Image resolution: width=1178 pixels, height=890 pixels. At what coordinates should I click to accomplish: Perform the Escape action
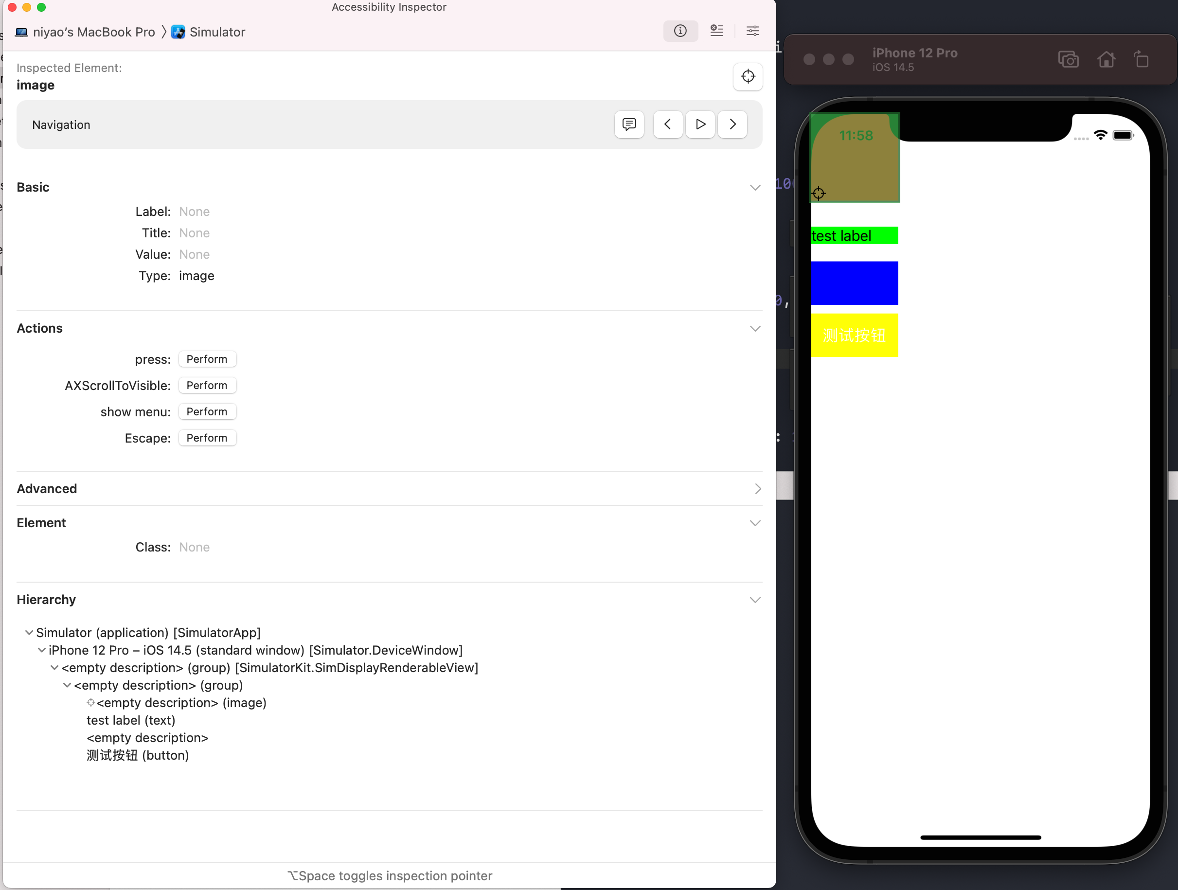point(207,438)
